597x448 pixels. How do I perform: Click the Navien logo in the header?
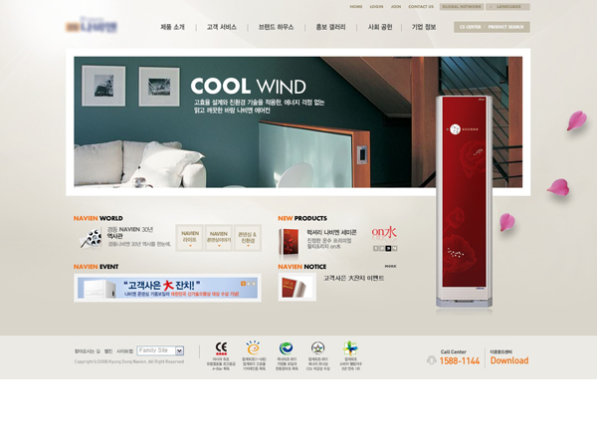(91, 26)
